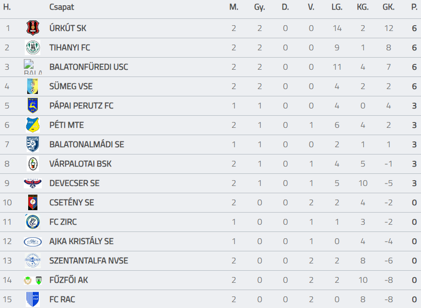Click the FC Zirc round logo

click(33, 222)
